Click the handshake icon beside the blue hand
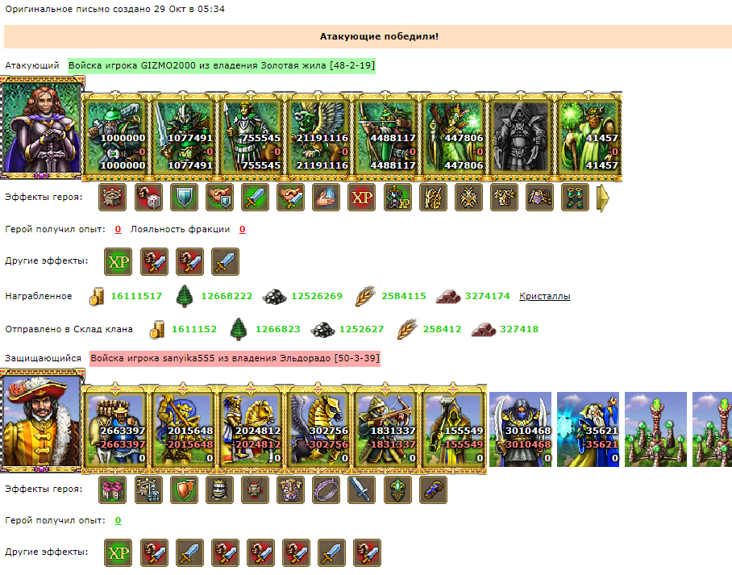Viewport: 732px width, 575px height. (x=290, y=197)
